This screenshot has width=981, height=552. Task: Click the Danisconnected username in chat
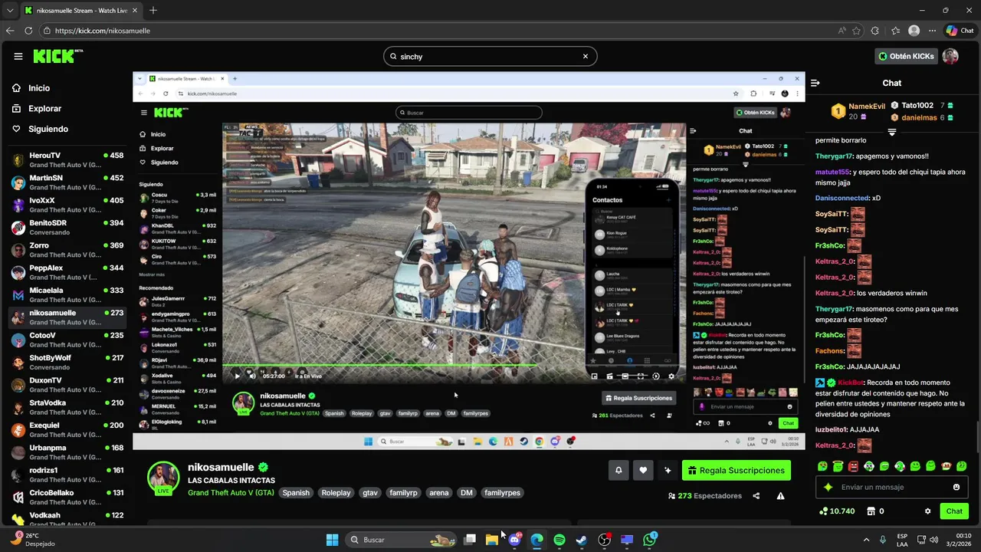pos(842,198)
